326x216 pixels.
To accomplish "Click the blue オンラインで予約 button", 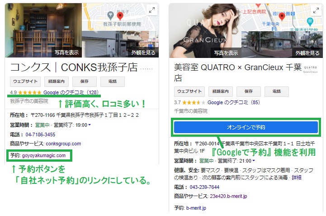I will click(x=246, y=127).
